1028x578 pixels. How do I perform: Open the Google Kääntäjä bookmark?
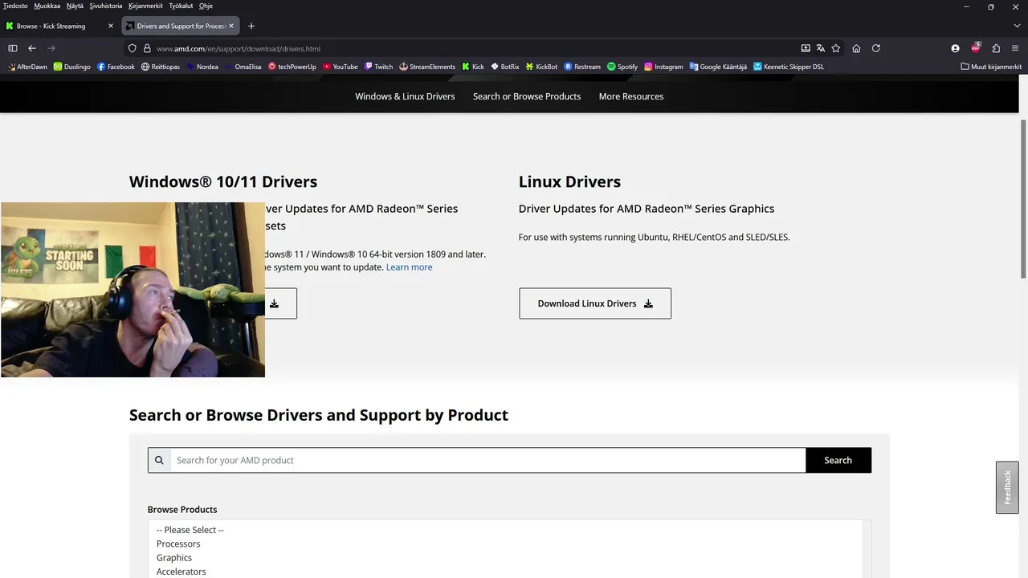click(718, 67)
